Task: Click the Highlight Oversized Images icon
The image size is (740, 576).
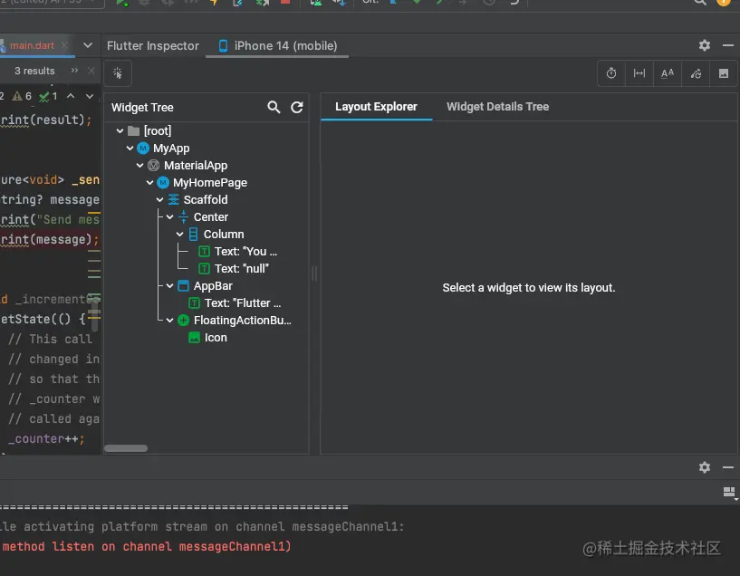Action: (x=724, y=73)
